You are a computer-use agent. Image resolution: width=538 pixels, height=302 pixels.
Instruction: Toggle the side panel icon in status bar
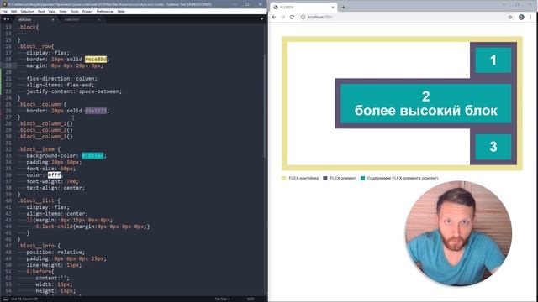(6, 299)
